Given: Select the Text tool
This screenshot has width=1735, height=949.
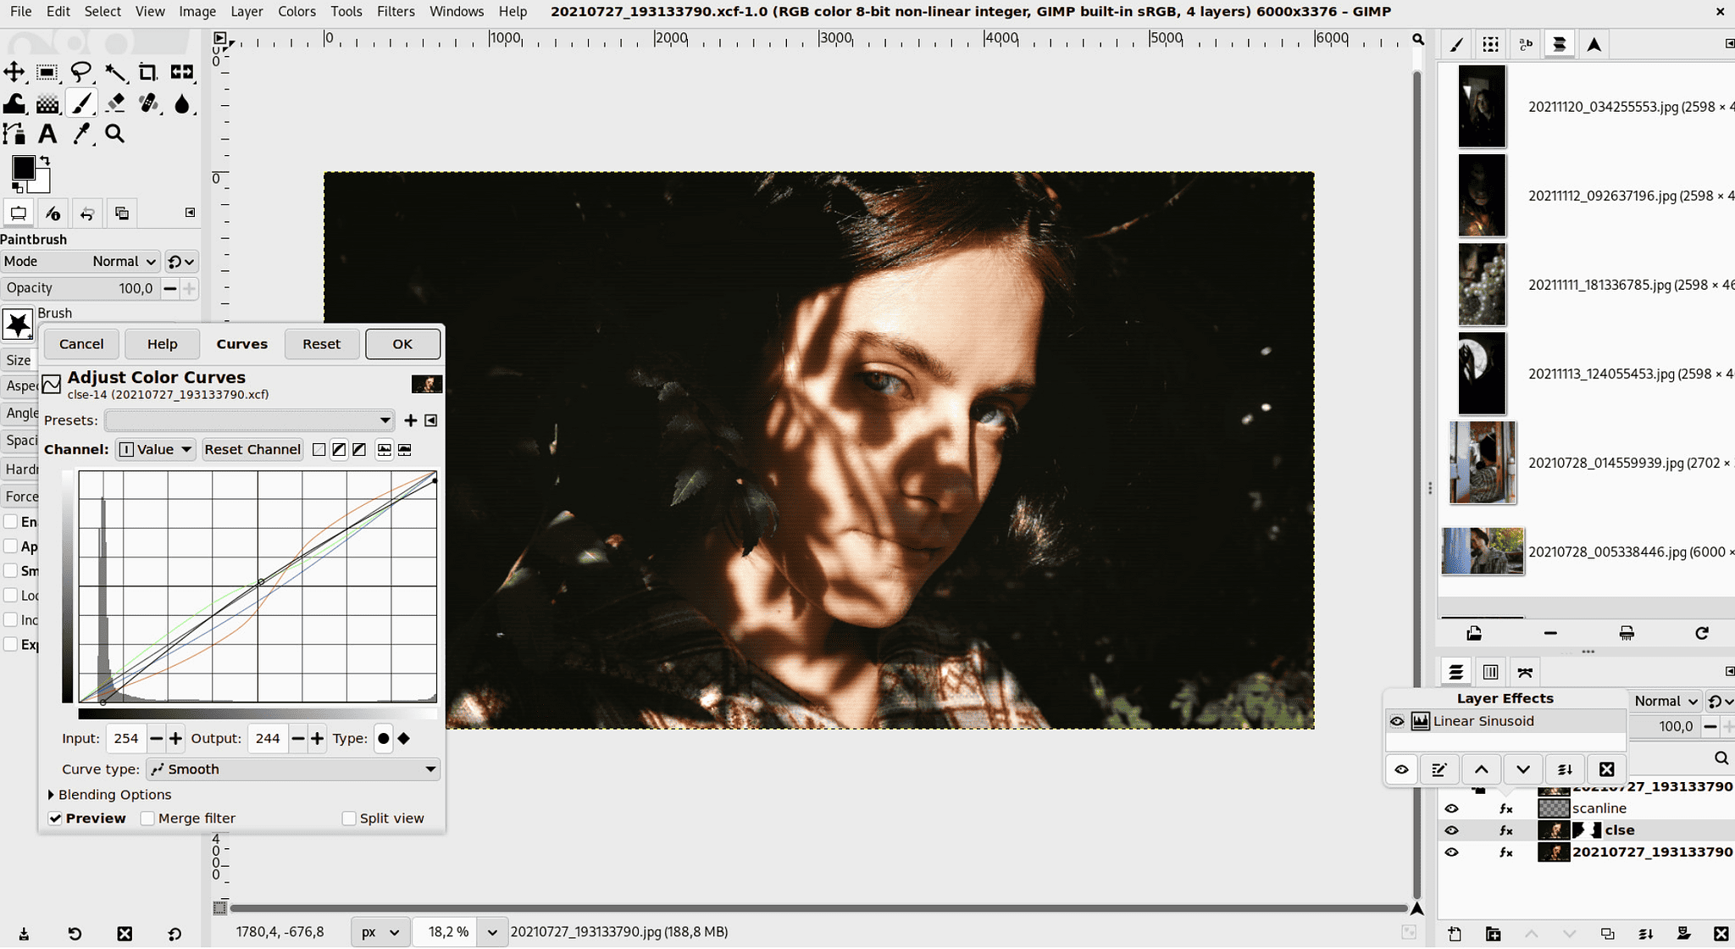Looking at the screenshot, I should (47, 134).
